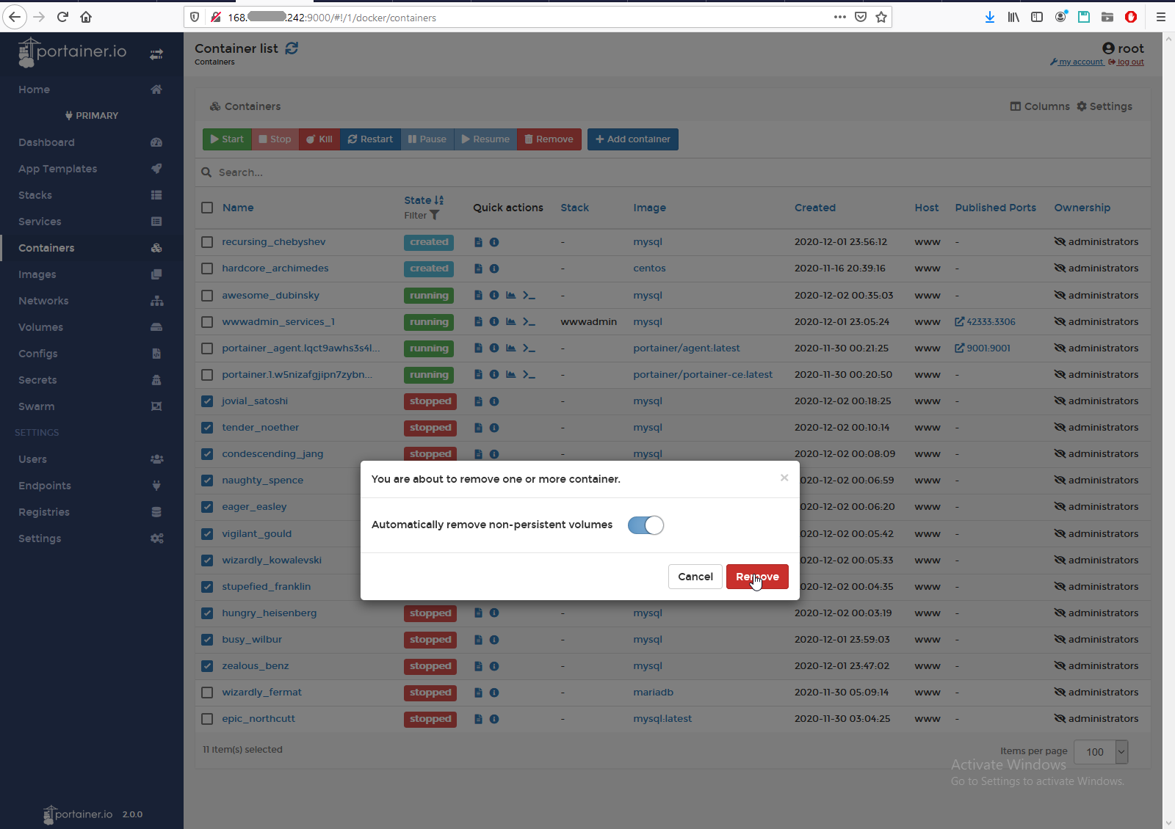The image size is (1175, 829).
Task: Reload the browser page
Action: point(62,17)
